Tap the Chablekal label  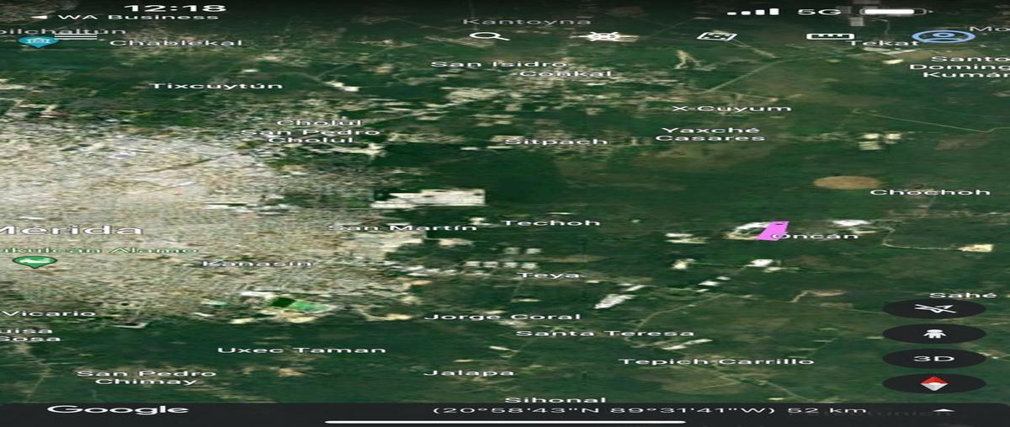click(x=176, y=42)
